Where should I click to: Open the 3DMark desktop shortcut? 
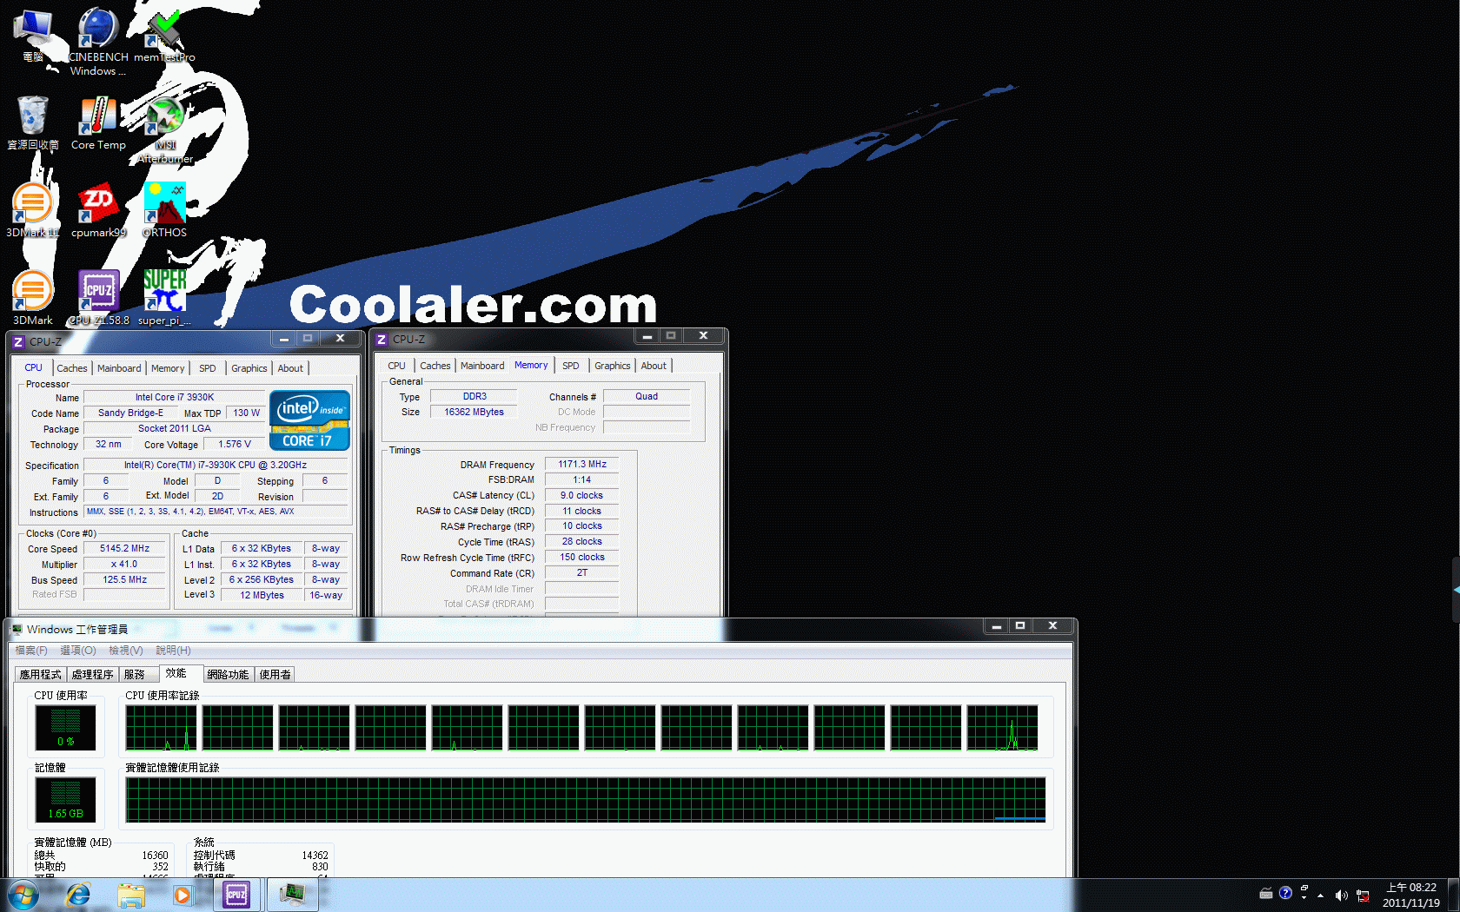point(33,298)
